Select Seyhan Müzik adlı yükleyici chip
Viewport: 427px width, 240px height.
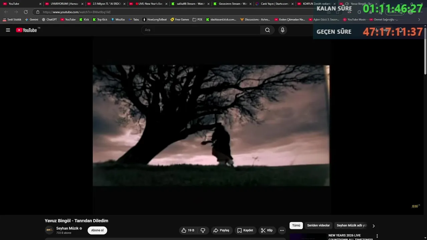[x=352, y=226]
